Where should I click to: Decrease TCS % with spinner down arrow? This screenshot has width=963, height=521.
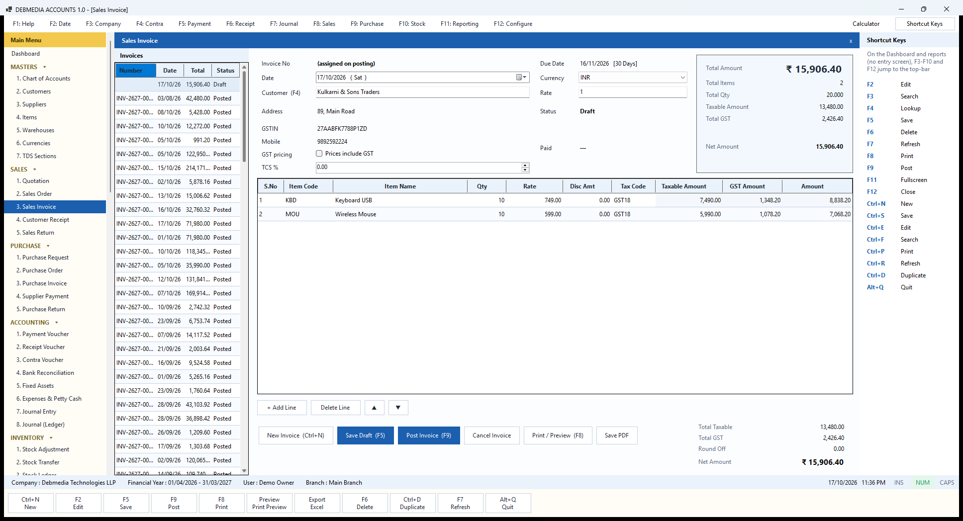525,170
